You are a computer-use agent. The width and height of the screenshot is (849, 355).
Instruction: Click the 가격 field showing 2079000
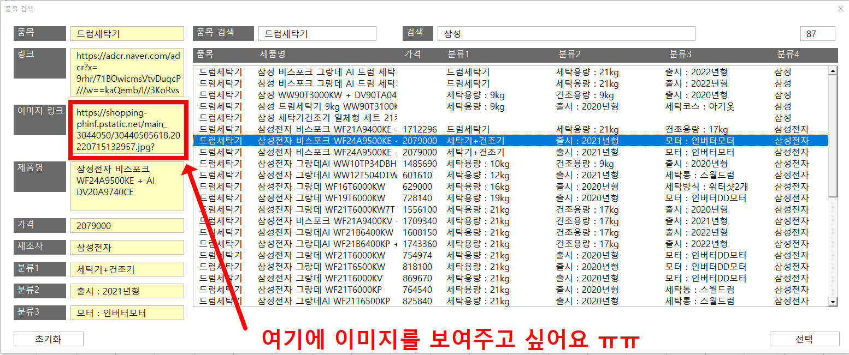pos(127,226)
